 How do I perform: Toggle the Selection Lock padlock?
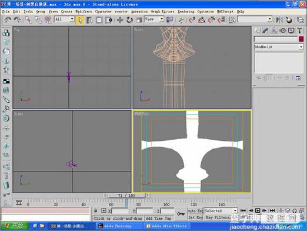95,211
